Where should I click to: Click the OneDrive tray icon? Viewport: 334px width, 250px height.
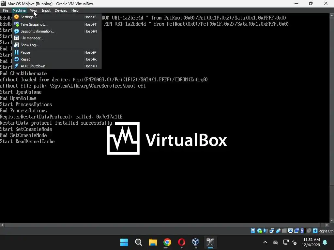pyautogui.click(x=276, y=242)
